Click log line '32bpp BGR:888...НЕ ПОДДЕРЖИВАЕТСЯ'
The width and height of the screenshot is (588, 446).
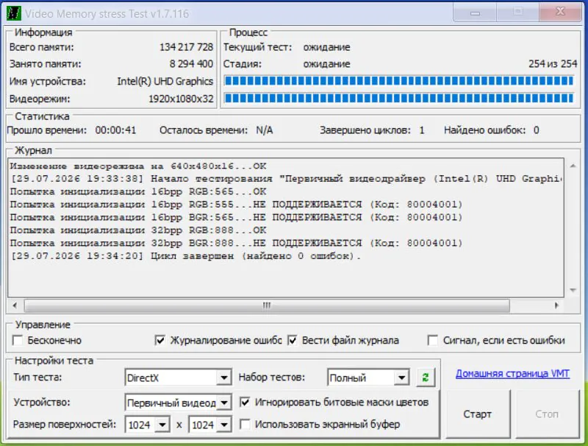coord(236,243)
